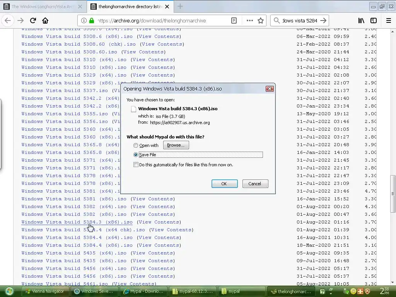Viewport: 396px width, 297px height.
Task: Confirm download with OK button
Action: click(225, 184)
